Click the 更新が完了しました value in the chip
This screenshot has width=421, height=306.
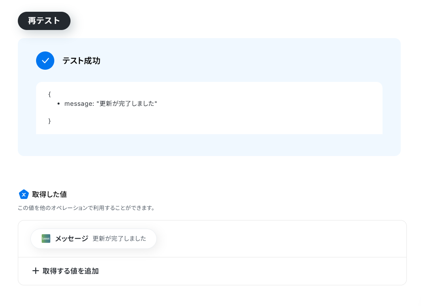pos(119,239)
